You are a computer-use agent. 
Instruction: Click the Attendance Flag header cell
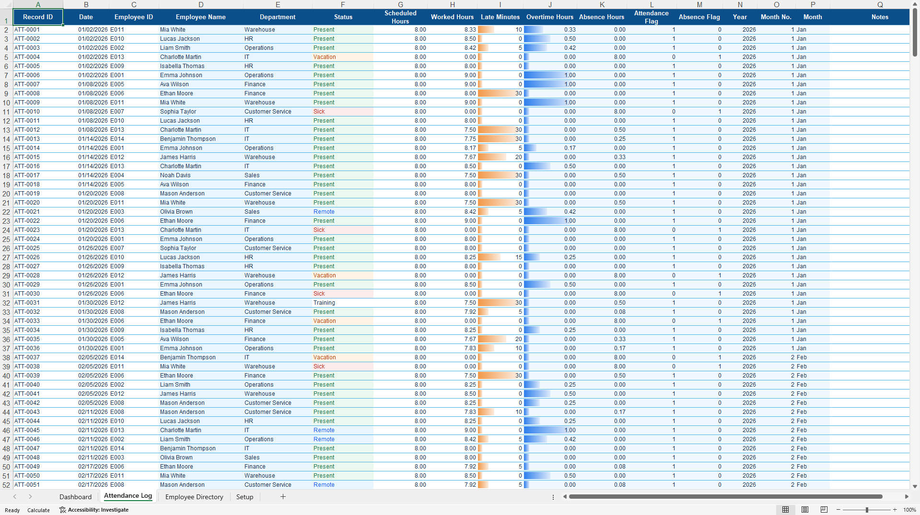pyautogui.click(x=652, y=17)
